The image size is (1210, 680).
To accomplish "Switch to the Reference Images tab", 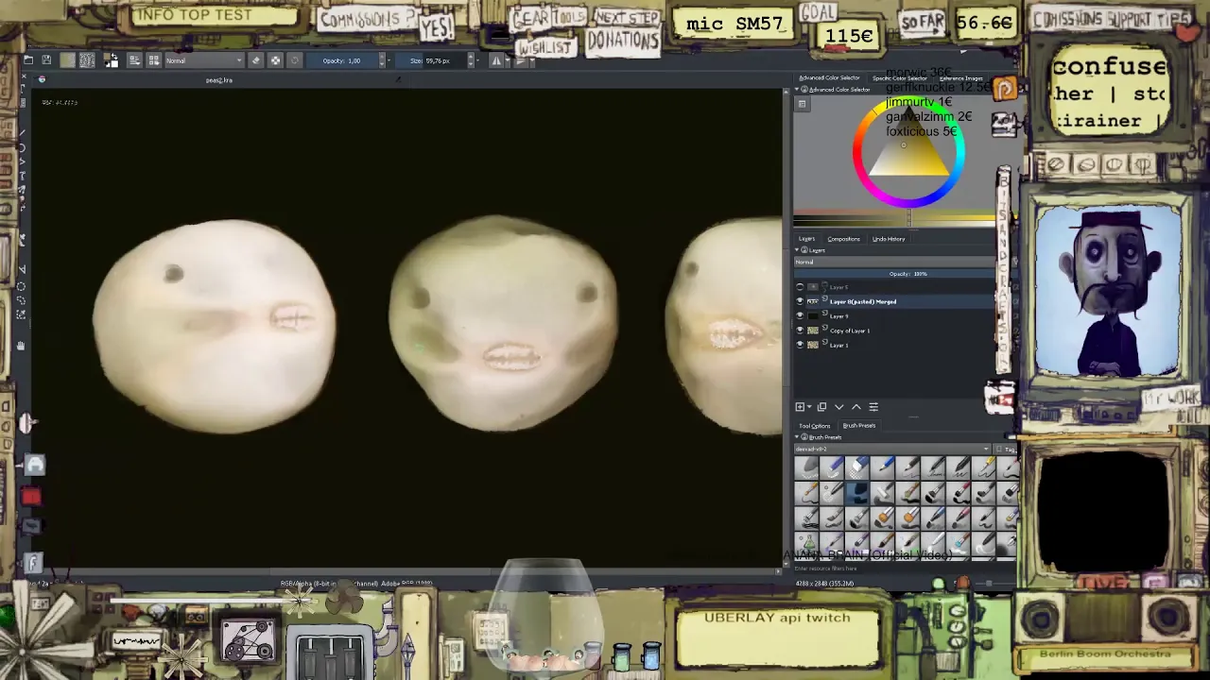I will point(960,77).
